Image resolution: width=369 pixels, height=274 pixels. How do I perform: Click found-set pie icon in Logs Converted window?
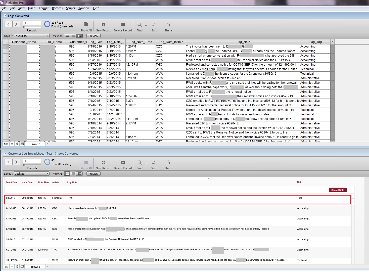tap(47, 24)
